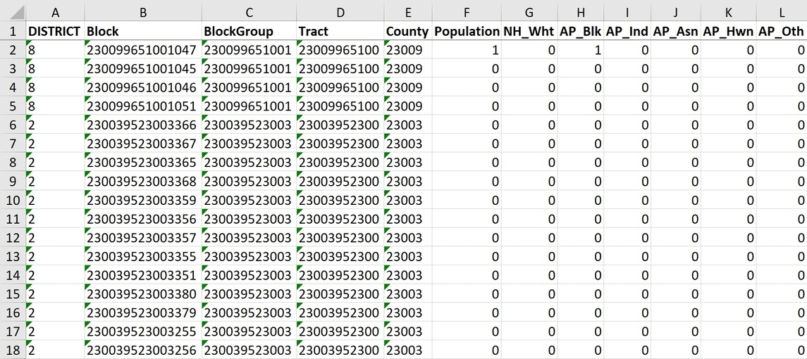Click Population value 1 in row 2
The height and width of the screenshot is (359, 807).
point(467,50)
